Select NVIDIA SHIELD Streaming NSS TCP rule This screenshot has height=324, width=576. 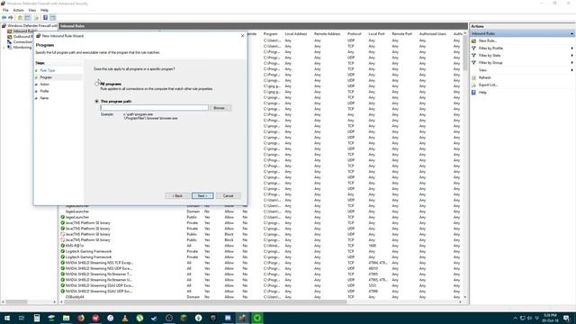click(x=261, y=263)
